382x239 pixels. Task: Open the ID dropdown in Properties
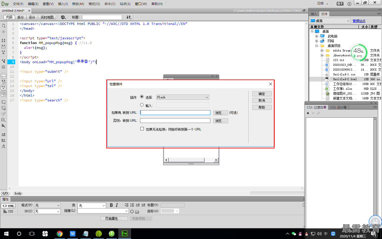pyautogui.click(x=47, y=211)
